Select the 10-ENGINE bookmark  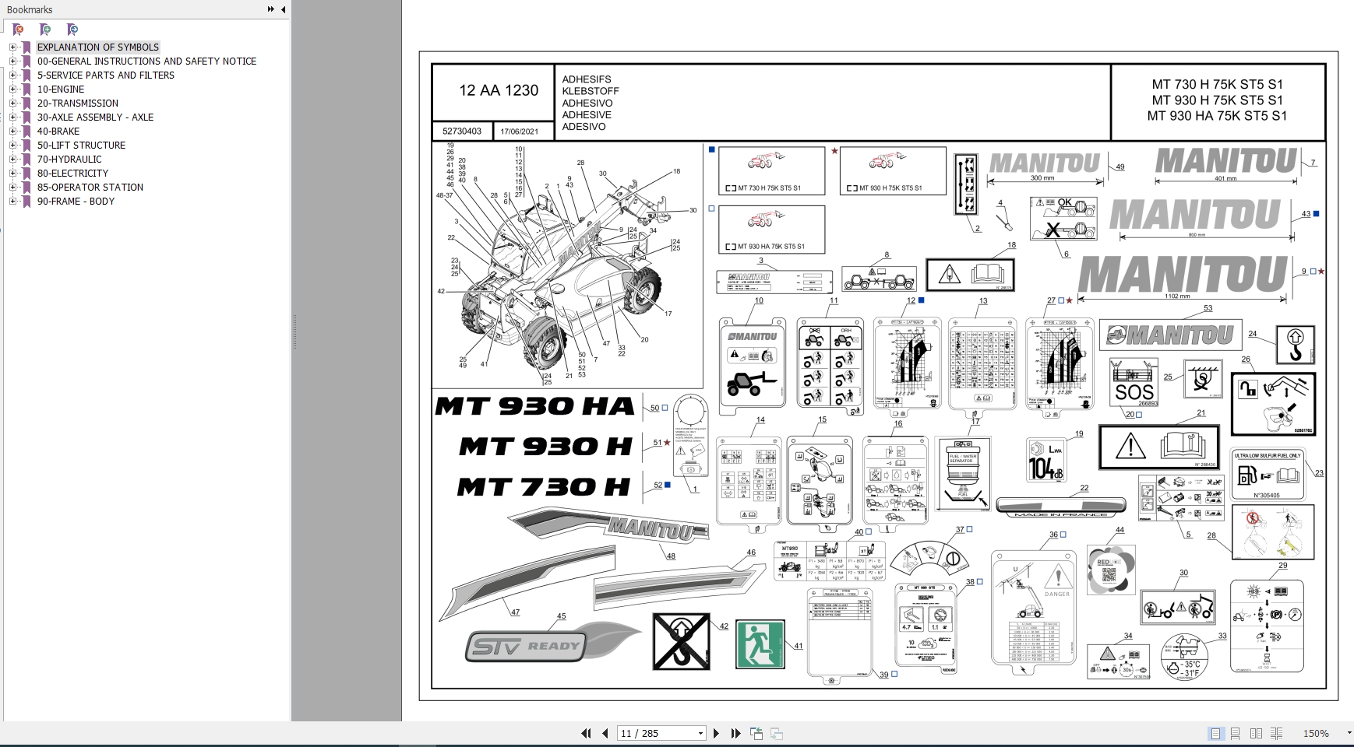coord(61,89)
